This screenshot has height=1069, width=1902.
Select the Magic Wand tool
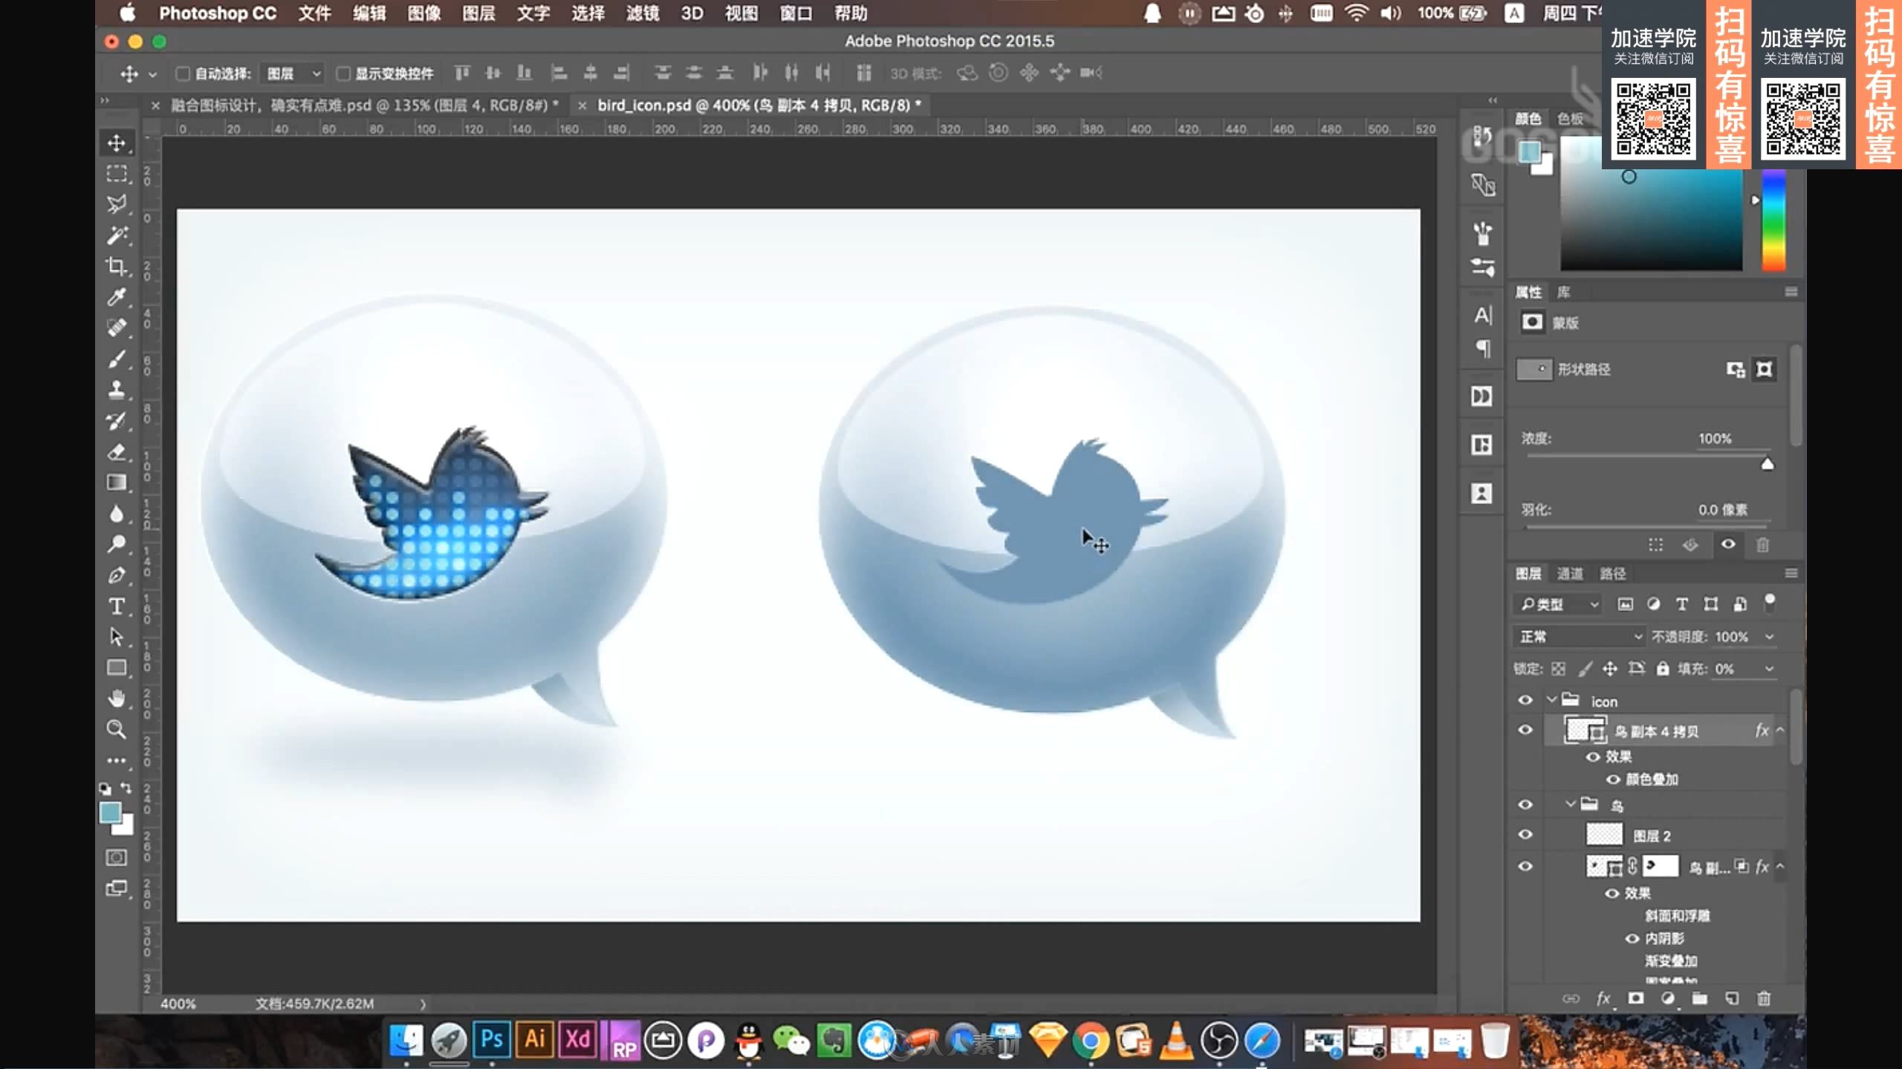[x=117, y=235]
